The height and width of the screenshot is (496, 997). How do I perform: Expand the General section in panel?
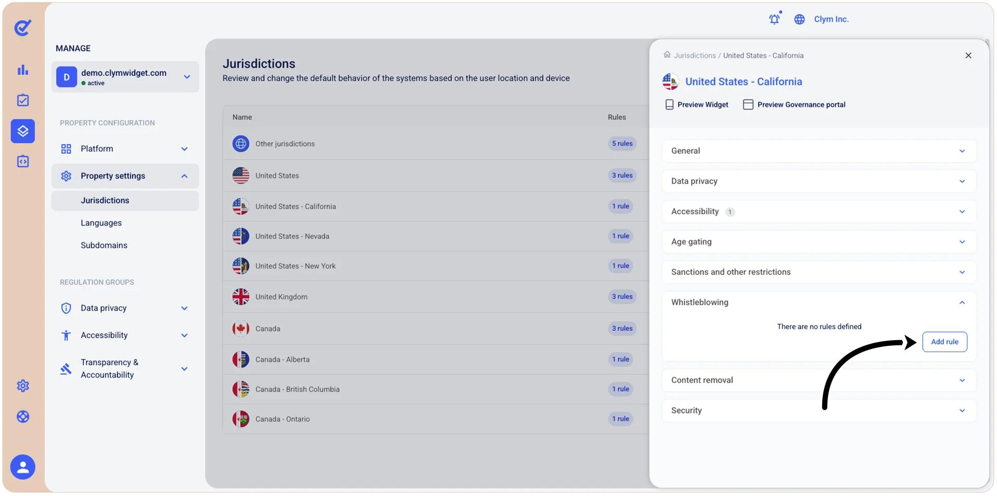pos(819,151)
